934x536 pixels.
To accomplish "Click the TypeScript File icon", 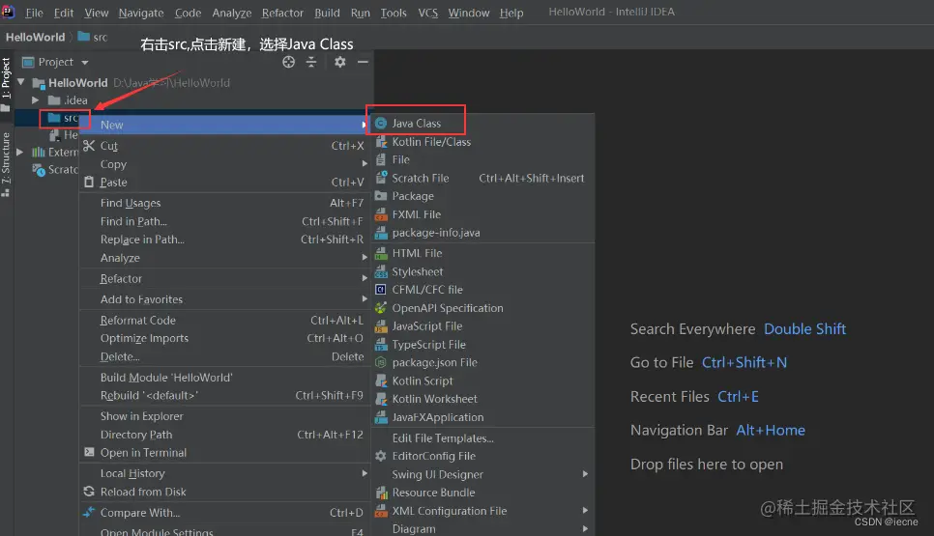I will (x=381, y=345).
